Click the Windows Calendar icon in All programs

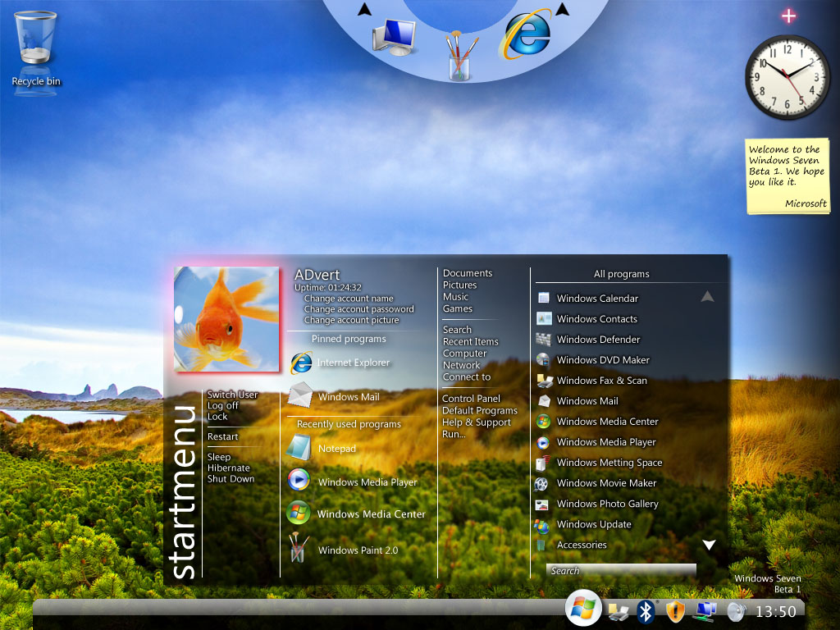543,298
